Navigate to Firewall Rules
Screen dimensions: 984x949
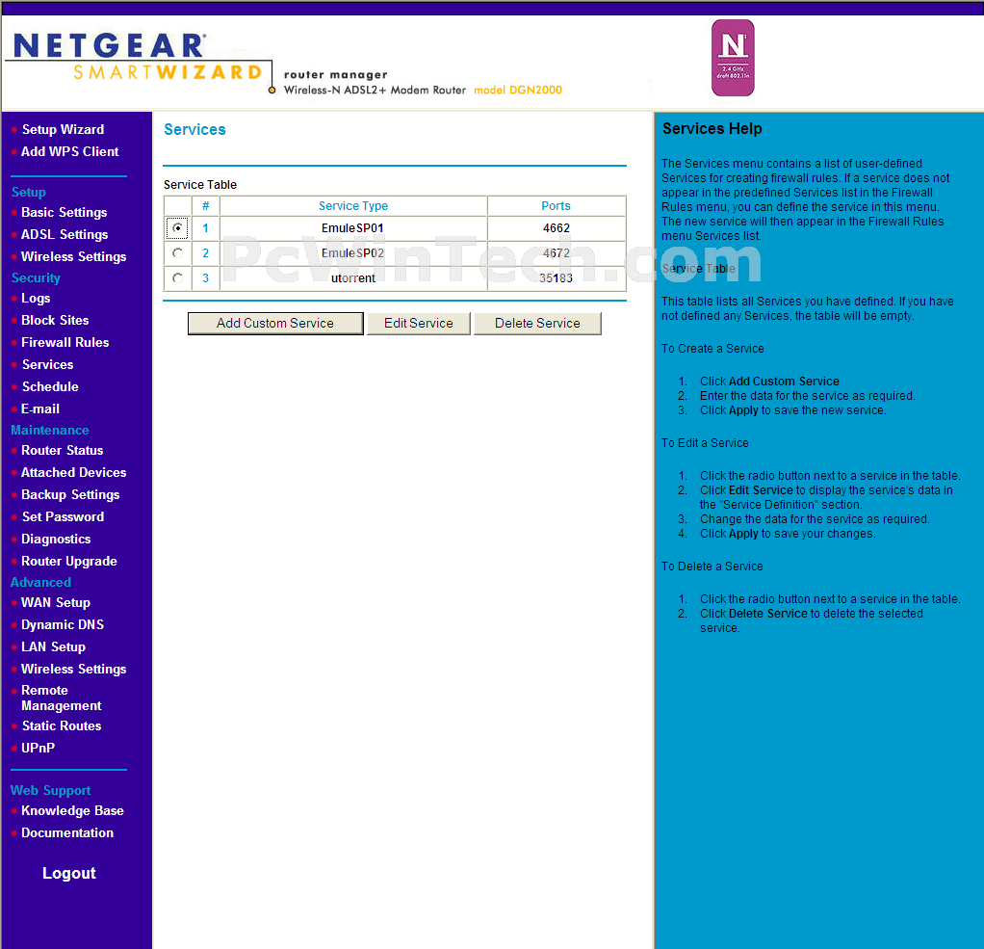pyautogui.click(x=65, y=342)
